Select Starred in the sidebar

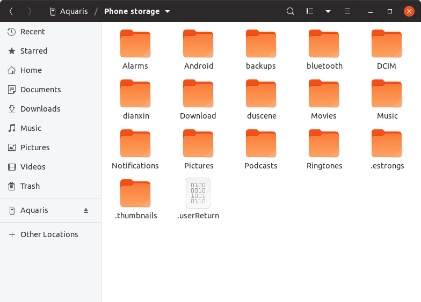34,51
